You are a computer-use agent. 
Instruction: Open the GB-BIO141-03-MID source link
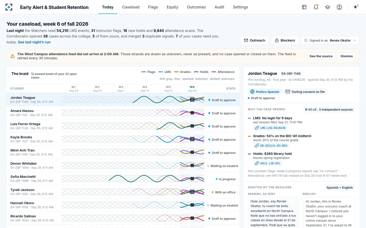[x=271, y=146]
